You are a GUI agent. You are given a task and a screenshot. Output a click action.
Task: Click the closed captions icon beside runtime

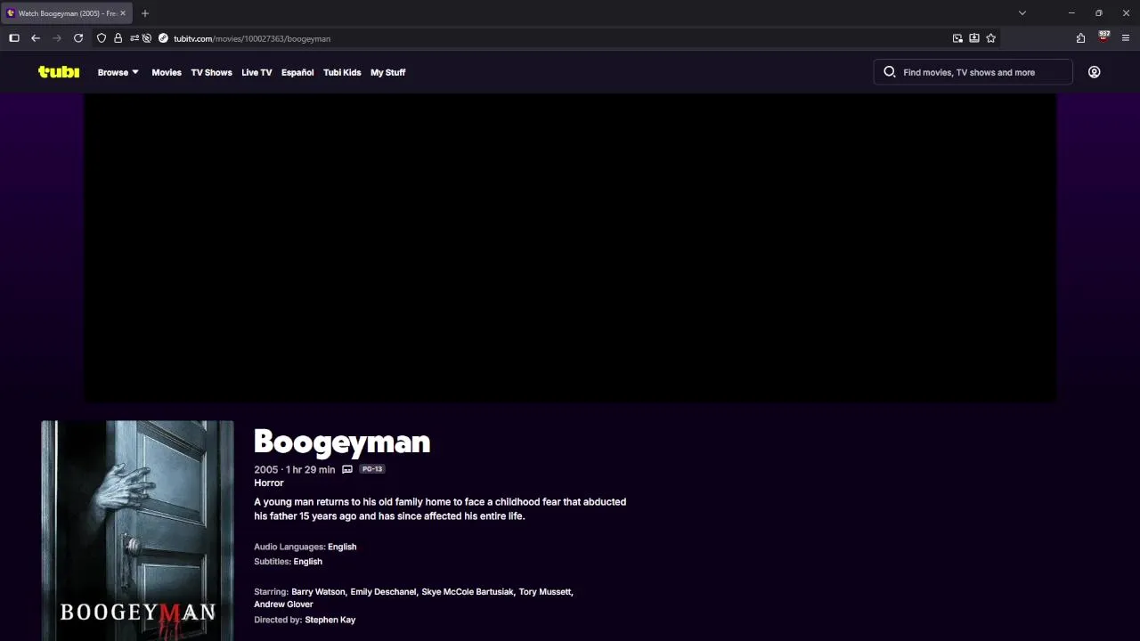click(347, 469)
